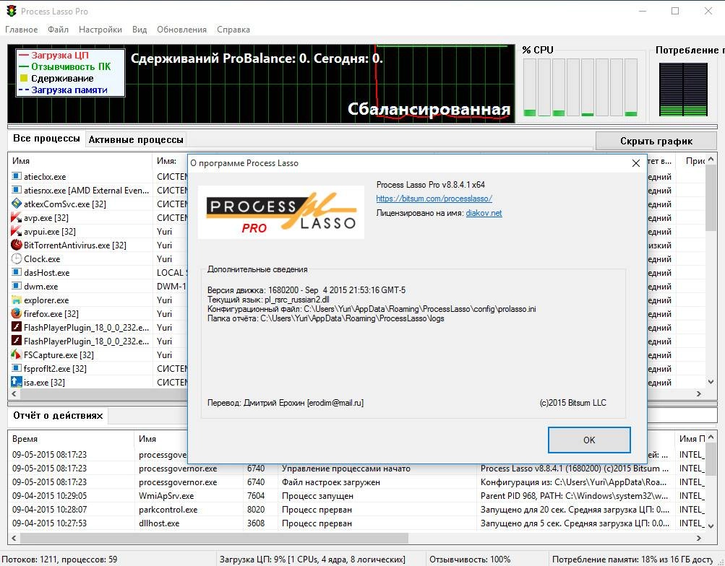Click the atieclxx.exe process icon
The image size is (725, 566).
tap(16, 176)
